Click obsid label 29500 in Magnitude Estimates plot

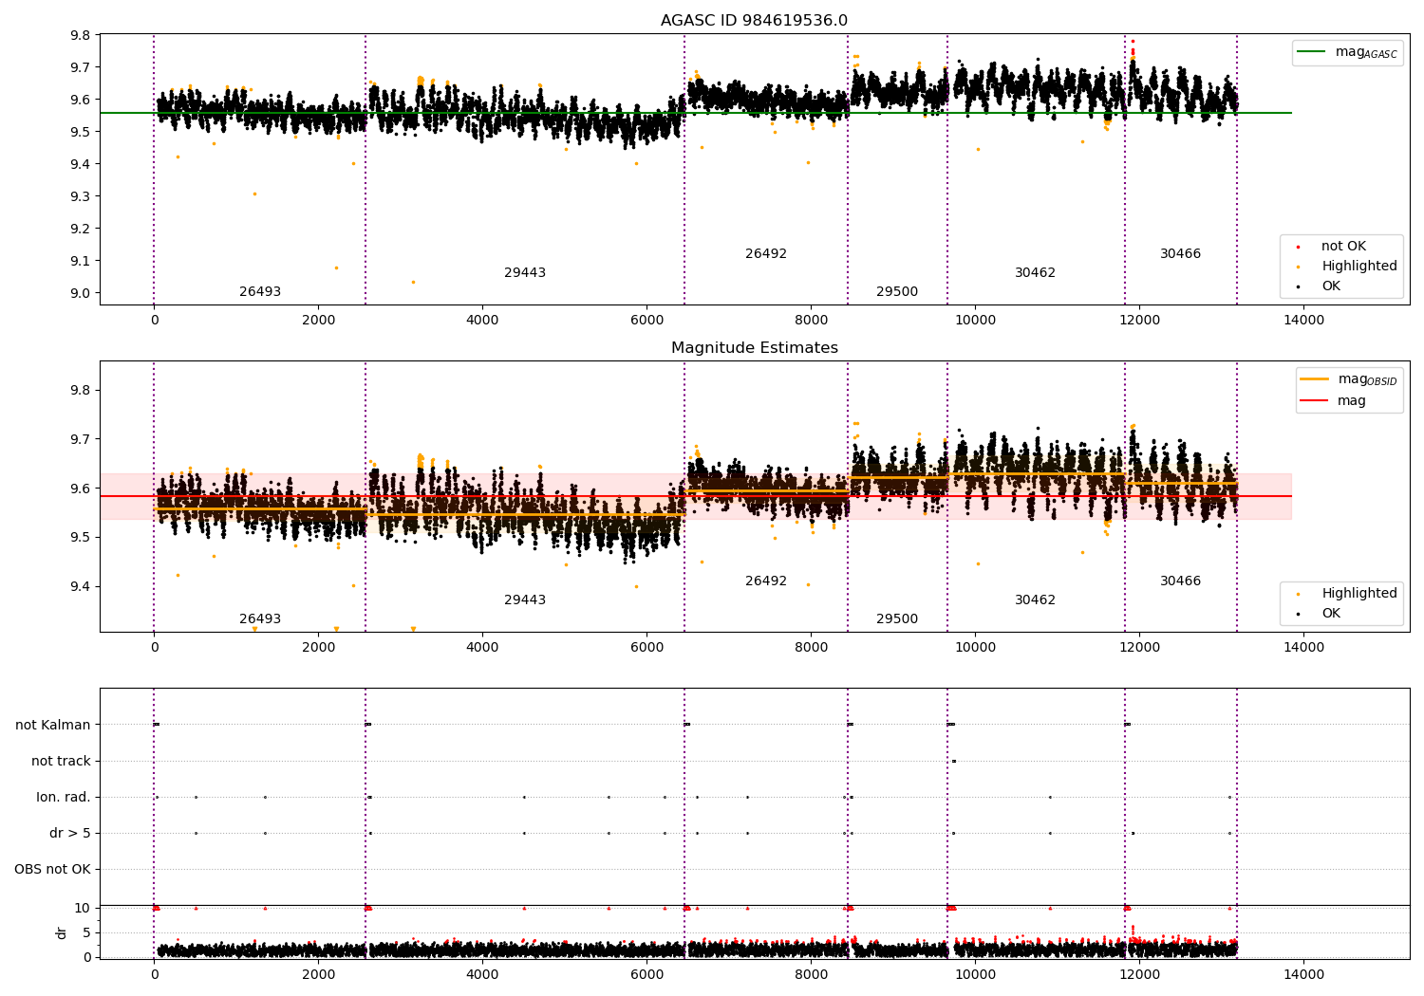point(897,619)
